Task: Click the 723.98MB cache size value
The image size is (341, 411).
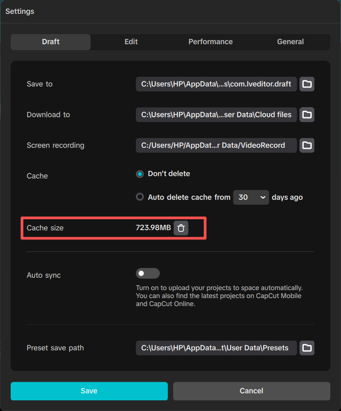Action: [153, 228]
